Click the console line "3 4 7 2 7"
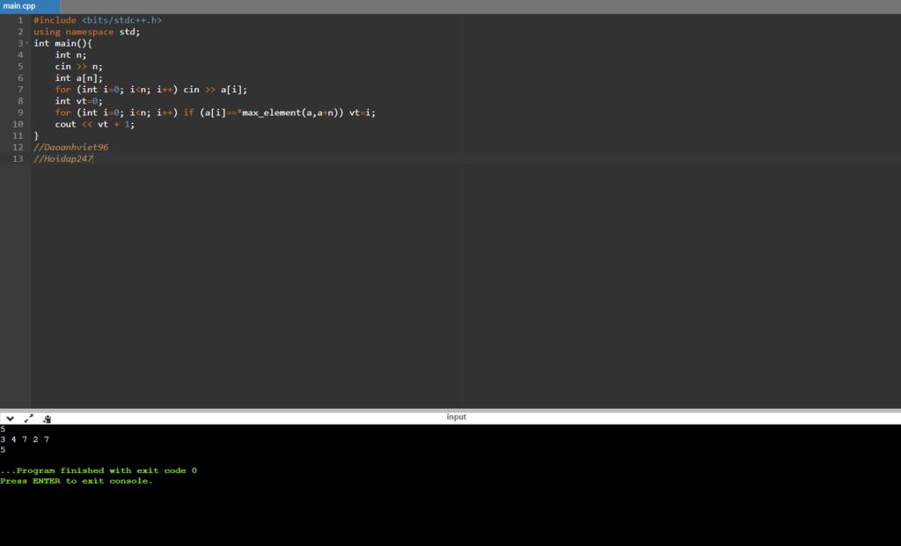This screenshot has height=546, width=901. pyautogui.click(x=25, y=440)
